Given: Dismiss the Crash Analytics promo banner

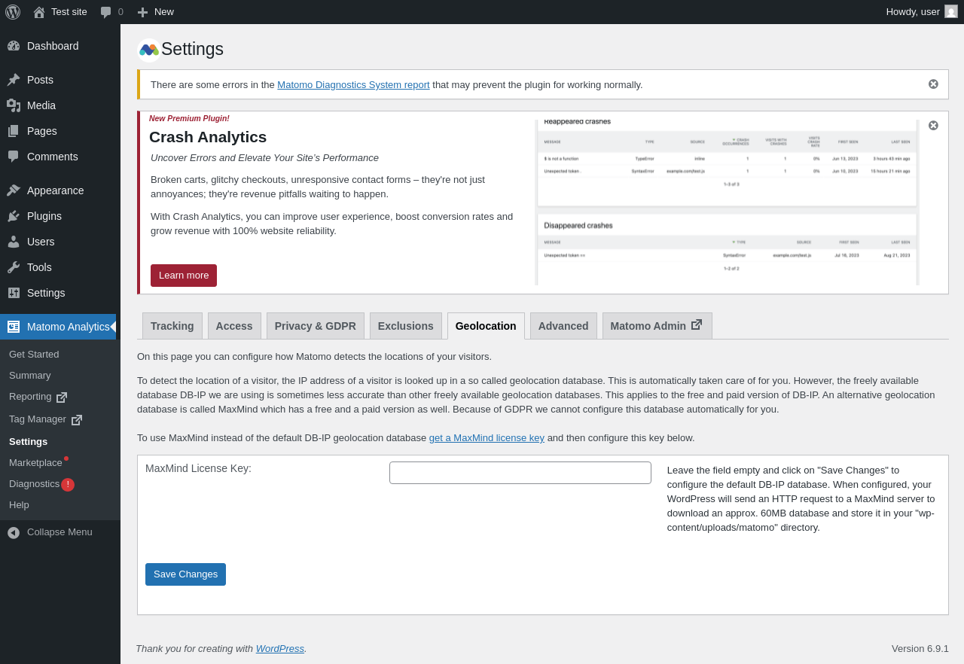Looking at the screenshot, I should 933,126.
